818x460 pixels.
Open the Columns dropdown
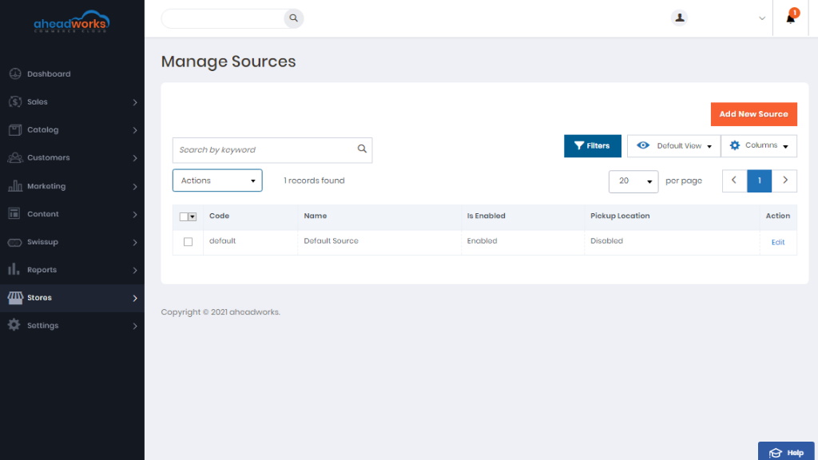tap(759, 145)
